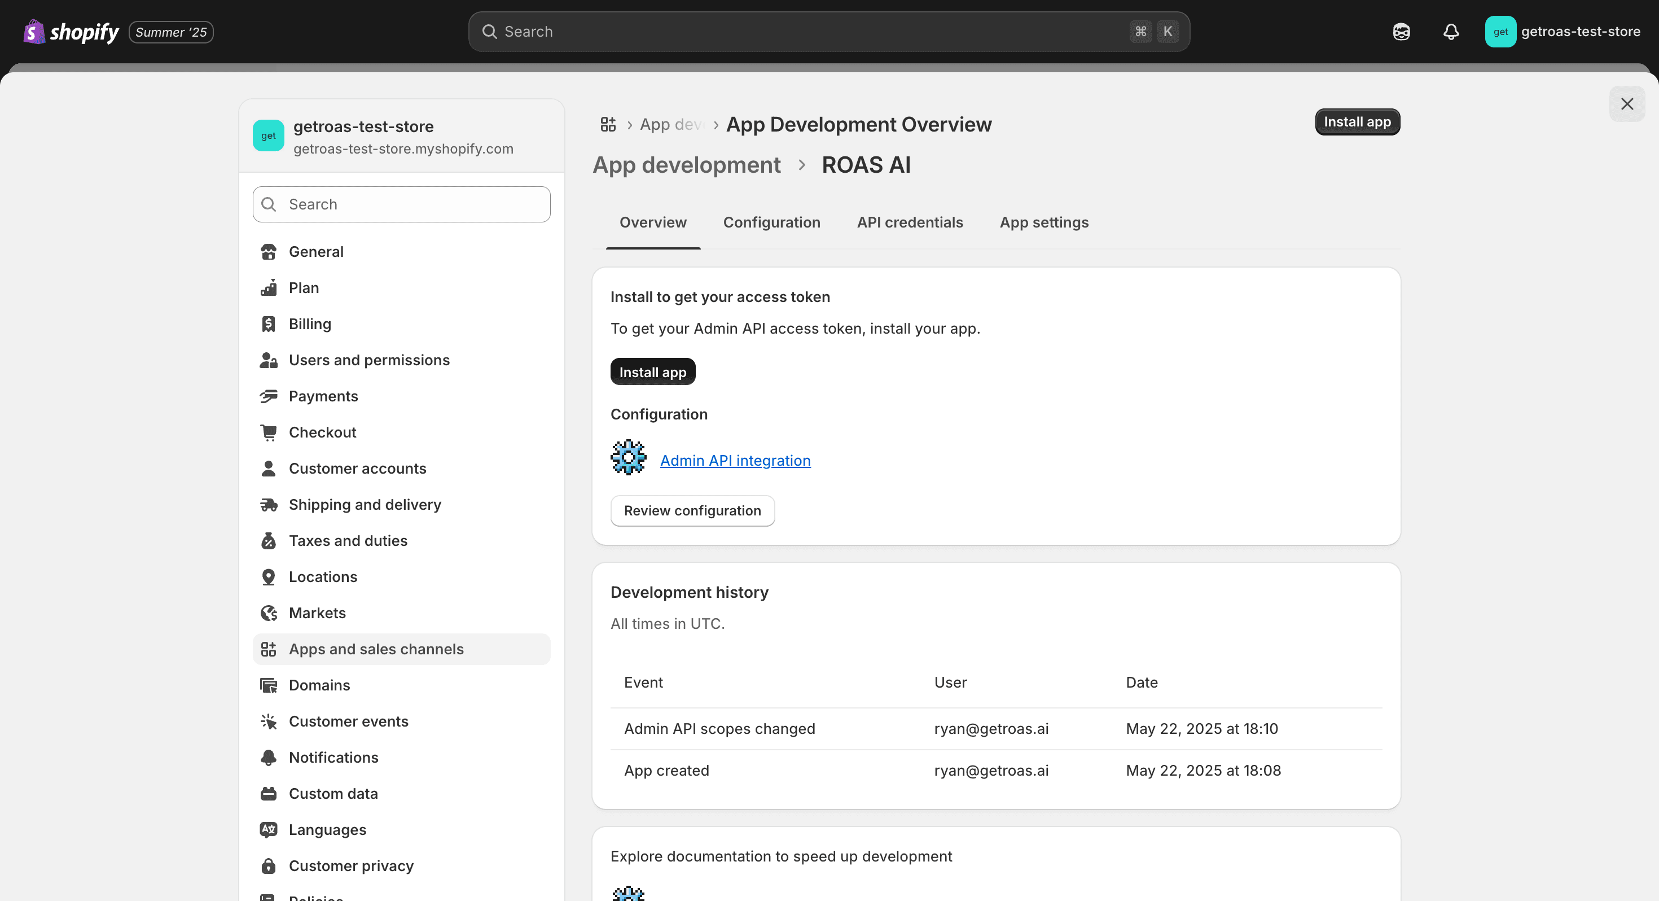Focus the settings sidebar Search field
Screen dimensions: 1659x901
401,204
